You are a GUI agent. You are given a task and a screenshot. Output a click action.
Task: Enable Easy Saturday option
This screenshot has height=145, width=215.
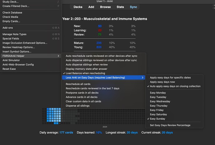pos(158,114)
